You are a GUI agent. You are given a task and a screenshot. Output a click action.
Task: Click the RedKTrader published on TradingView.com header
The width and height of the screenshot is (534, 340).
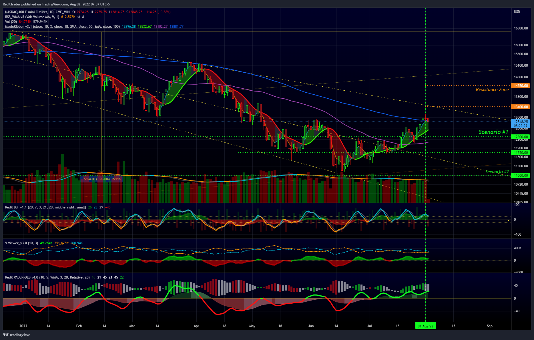click(56, 4)
